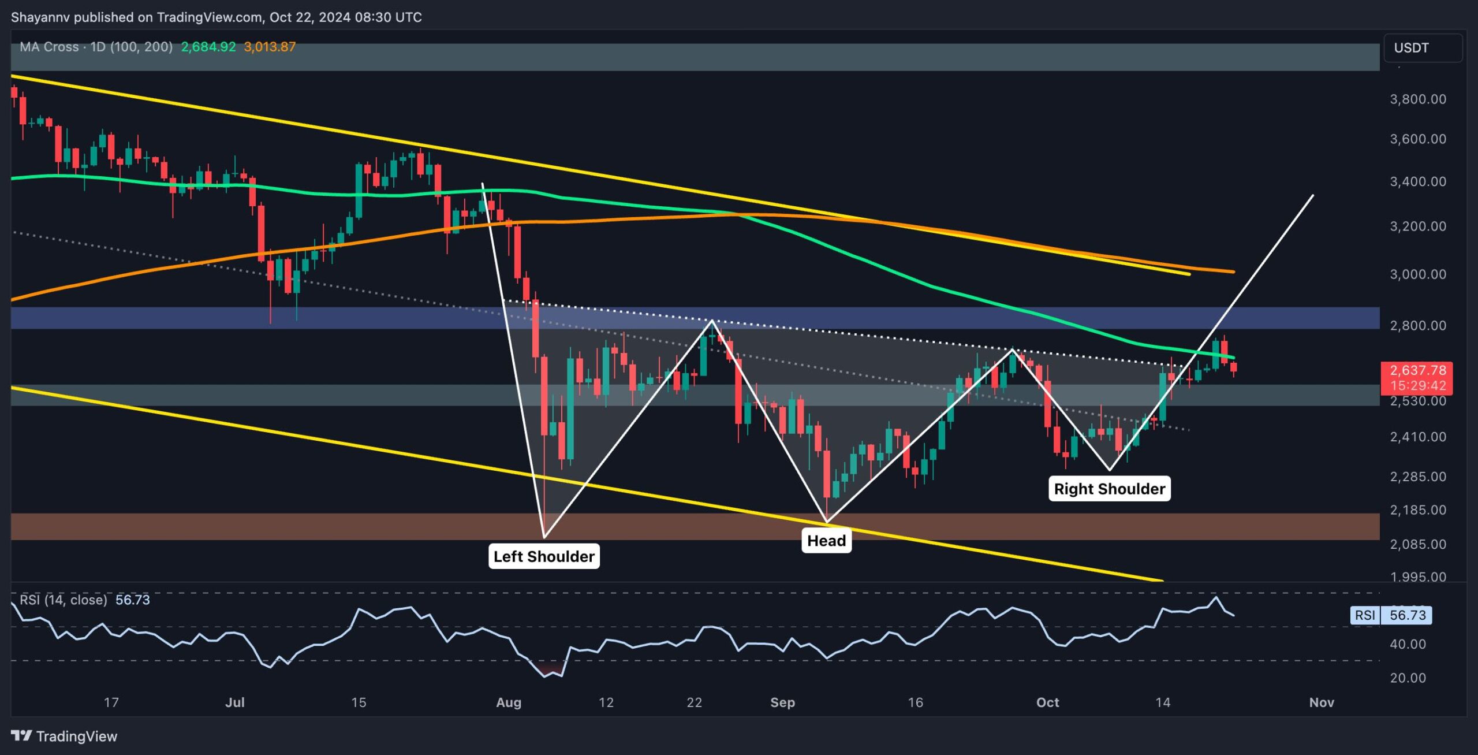Select the RSI (14, close) indicator label
This screenshot has height=755, width=1478.
[64, 600]
